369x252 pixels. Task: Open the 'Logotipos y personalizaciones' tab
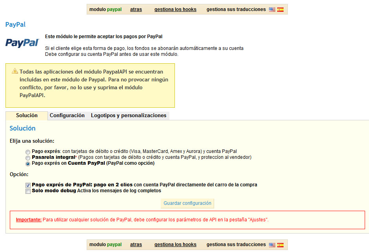tap(129, 115)
